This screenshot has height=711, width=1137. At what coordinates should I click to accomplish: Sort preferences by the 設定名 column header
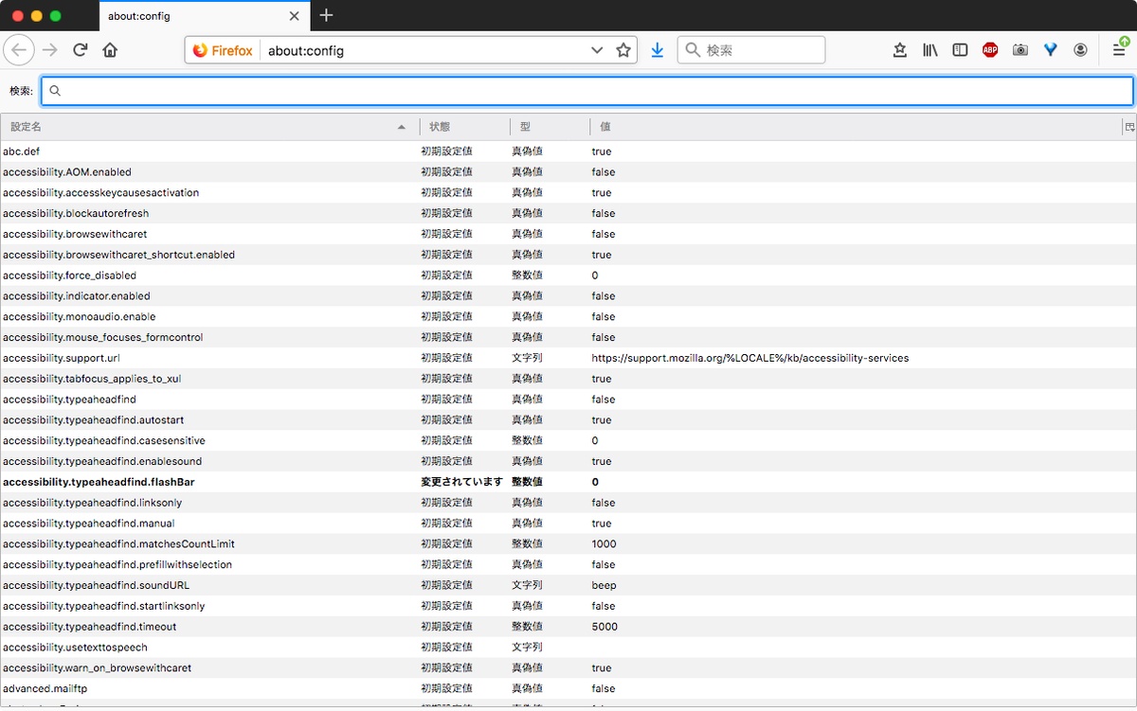point(189,127)
